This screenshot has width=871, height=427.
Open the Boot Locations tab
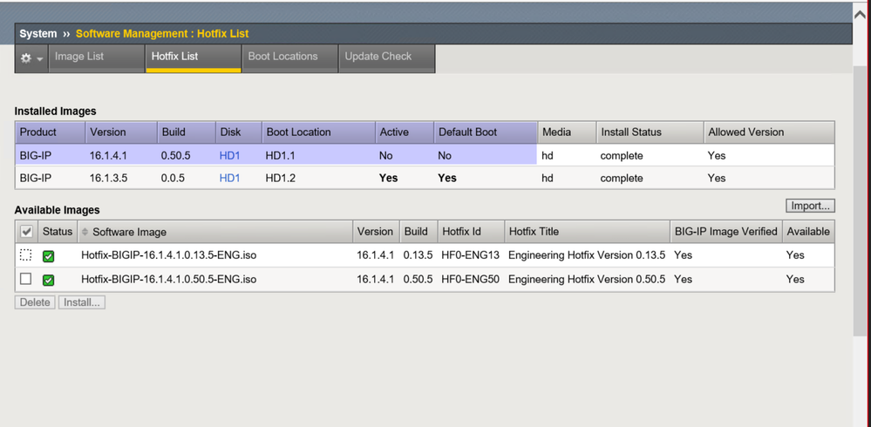click(282, 57)
